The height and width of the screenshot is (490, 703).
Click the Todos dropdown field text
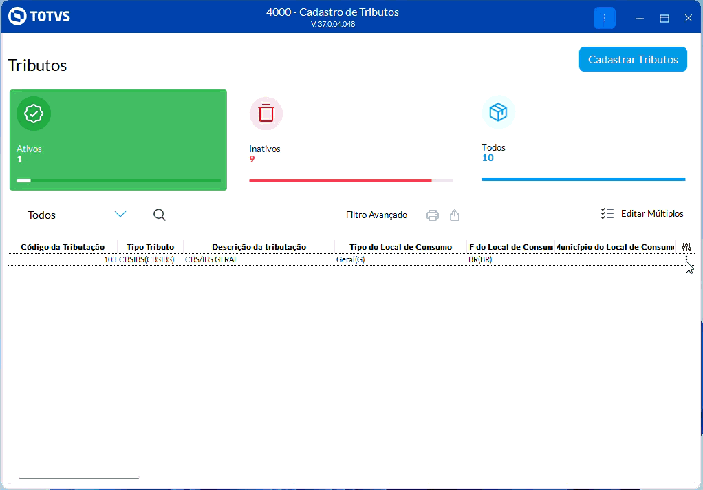(42, 215)
